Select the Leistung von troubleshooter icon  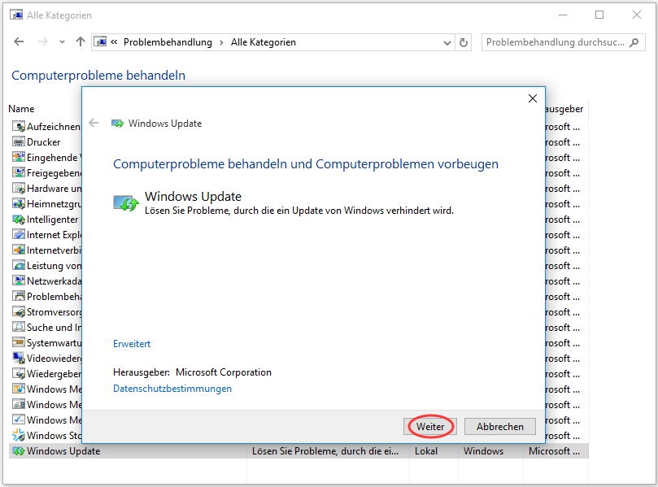[x=19, y=266]
